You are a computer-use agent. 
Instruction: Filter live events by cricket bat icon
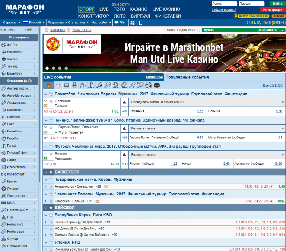pos(99,85)
